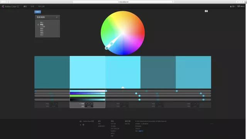Select the last color rule option
This screenshot has width=247, height=139.
[42, 35]
